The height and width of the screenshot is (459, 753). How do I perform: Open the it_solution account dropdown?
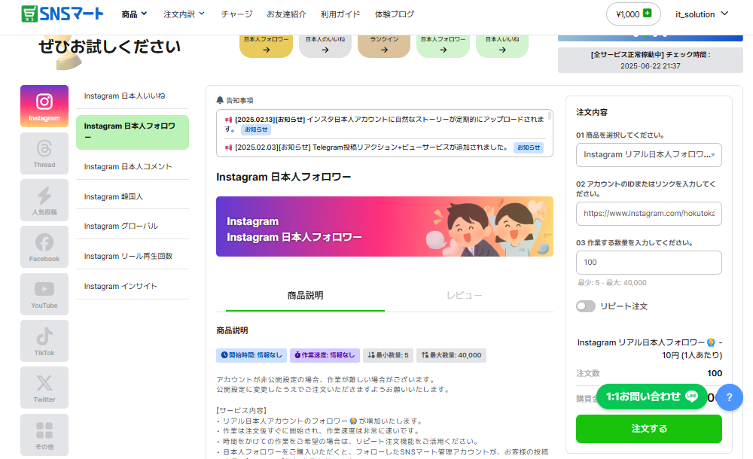[x=702, y=14]
